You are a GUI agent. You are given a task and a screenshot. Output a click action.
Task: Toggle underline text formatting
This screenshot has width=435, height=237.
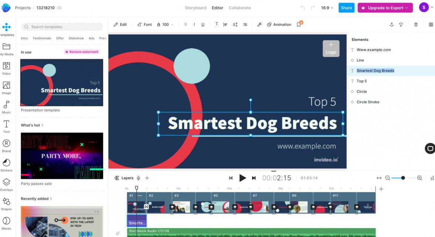tap(203, 24)
